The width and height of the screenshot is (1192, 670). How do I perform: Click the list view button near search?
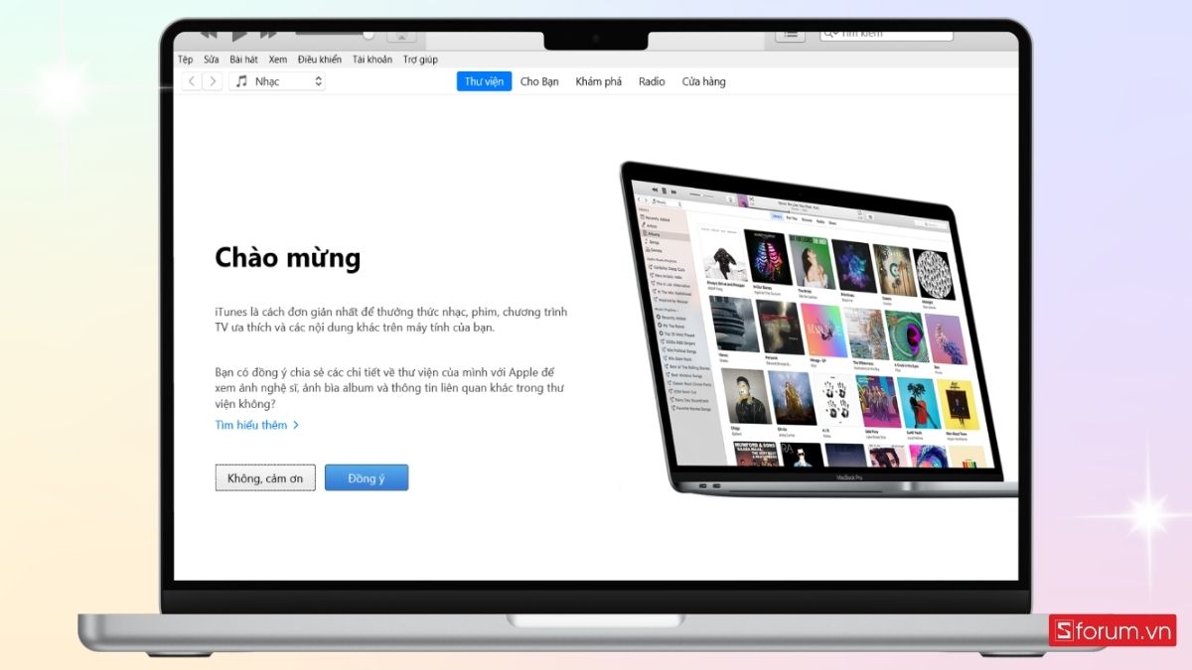click(790, 35)
